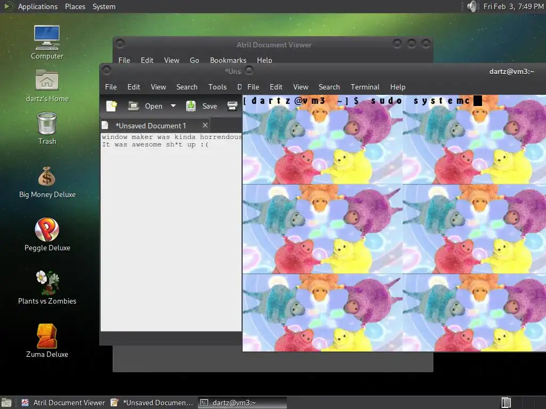Image resolution: width=546 pixels, height=409 pixels.
Task: Open Atril Document Viewer Edit menu
Action: [147, 60]
